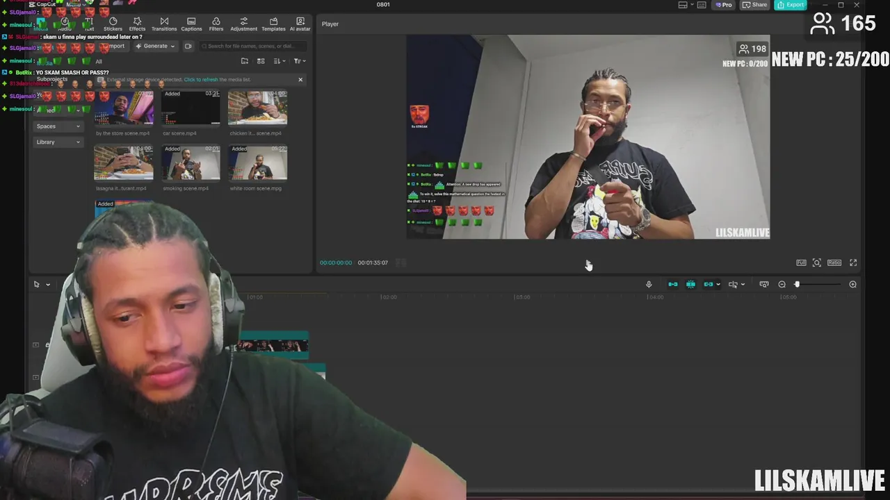Select the 'by the store scene.mp4' thumbnail
Viewport: 890px width, 500px height.
tap(124, 108)
